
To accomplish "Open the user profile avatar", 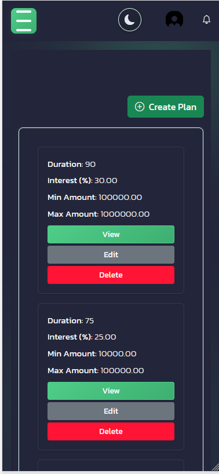I will (174, 19).
